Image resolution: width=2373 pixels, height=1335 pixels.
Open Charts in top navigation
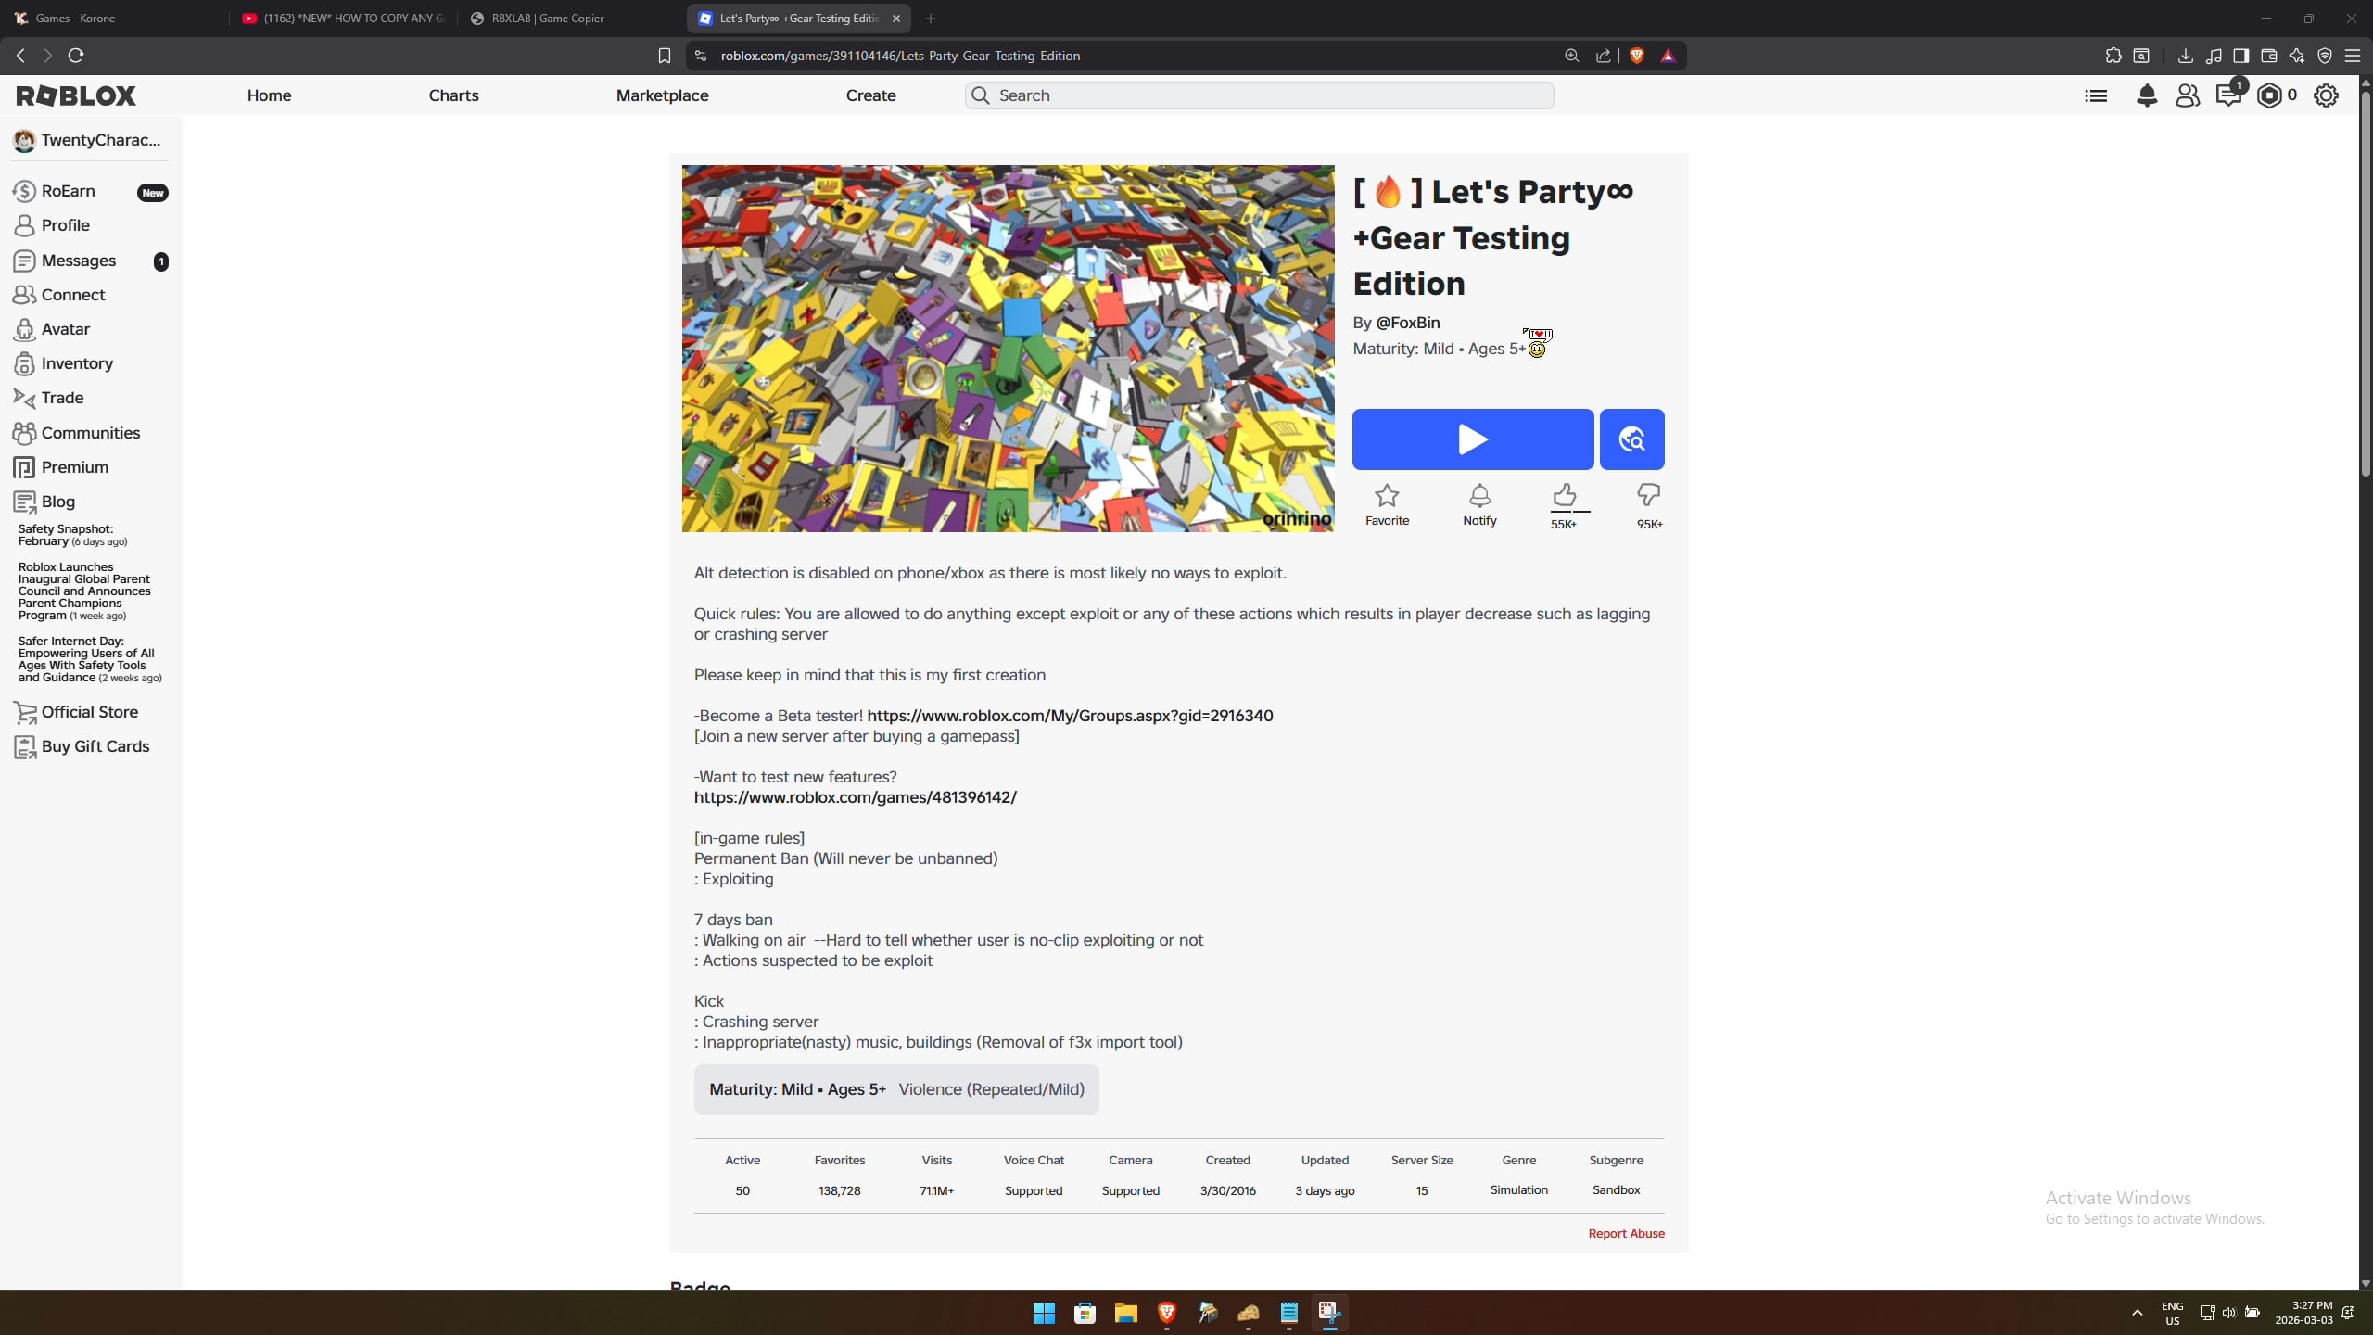(x=453, y=95)
